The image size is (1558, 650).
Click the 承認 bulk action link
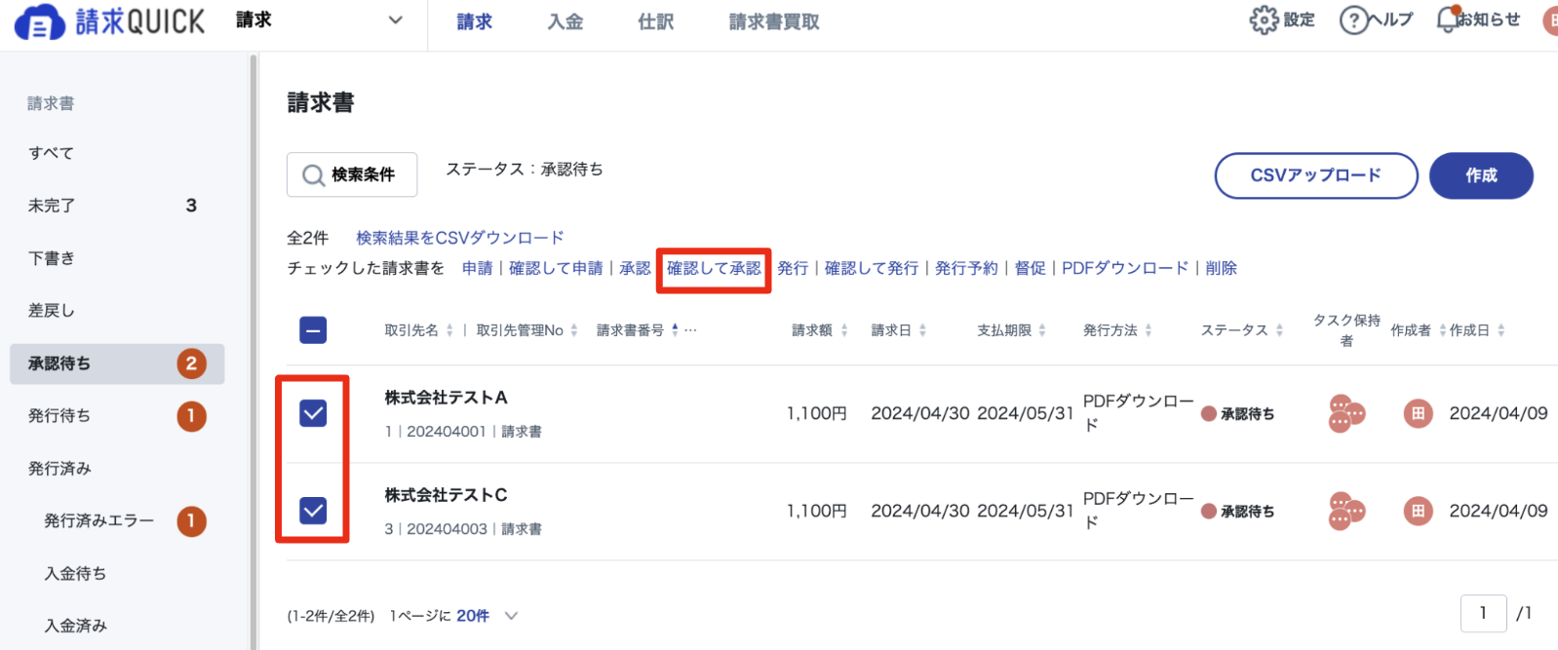(635, 268)
